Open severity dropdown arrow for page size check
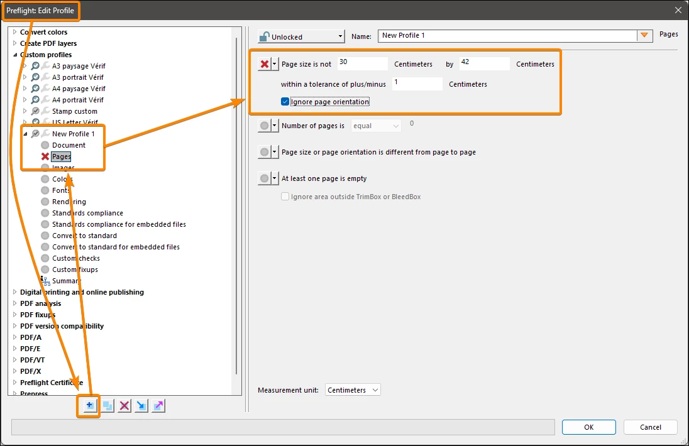The width and height of the screenshot is (689, 446). pyautogui.click(x=275, y=64)
